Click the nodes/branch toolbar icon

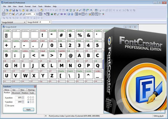100,14
